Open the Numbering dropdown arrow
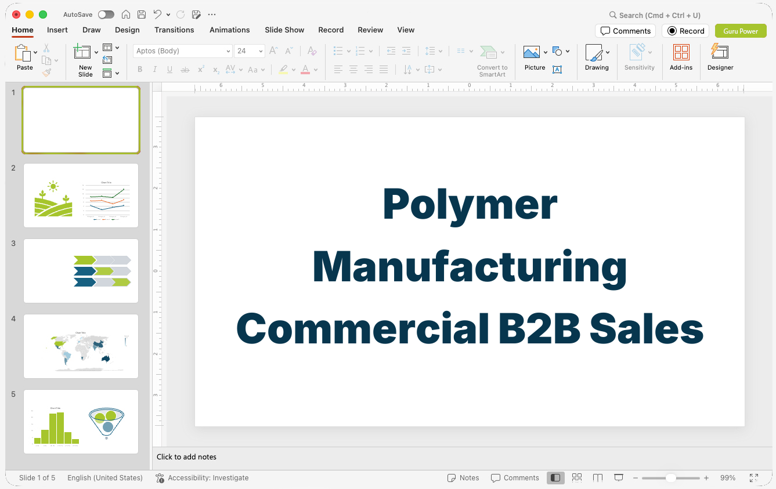776x489 pixels. click(371, 51)
